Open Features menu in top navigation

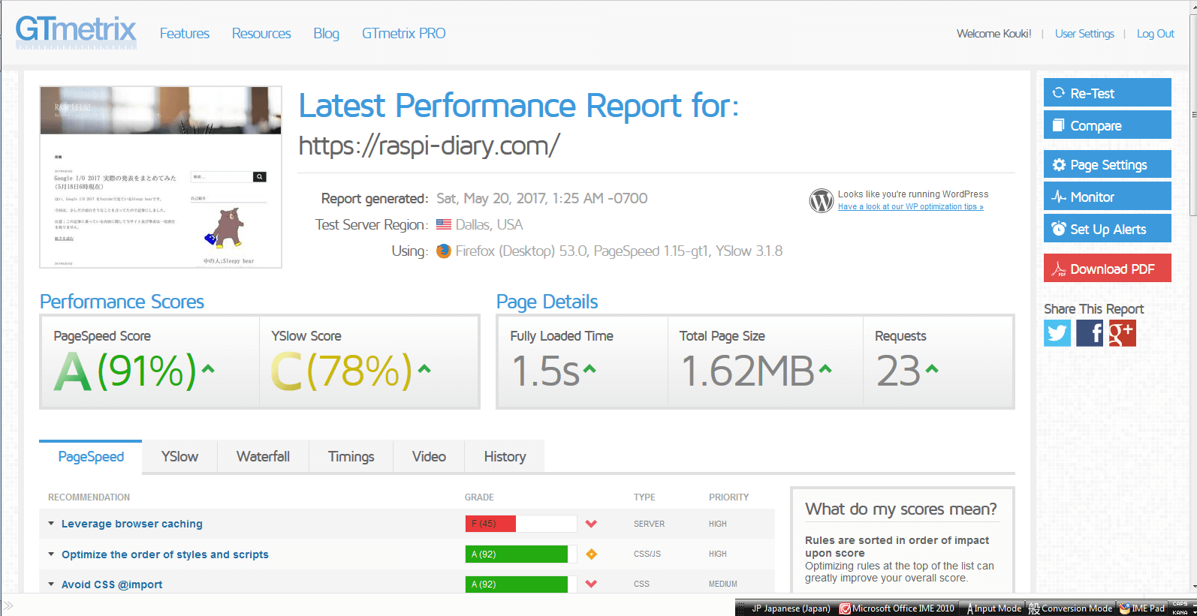tap(184, 34)
